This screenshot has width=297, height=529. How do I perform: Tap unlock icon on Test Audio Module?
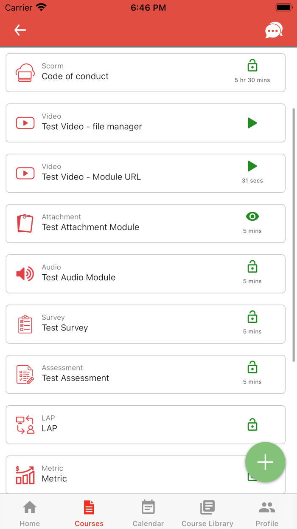pos(252,267)
